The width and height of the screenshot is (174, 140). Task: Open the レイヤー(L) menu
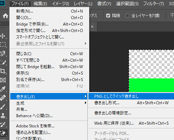(x=83, y=4)
